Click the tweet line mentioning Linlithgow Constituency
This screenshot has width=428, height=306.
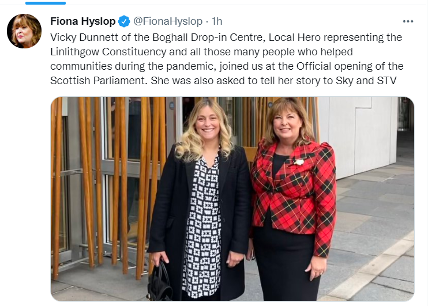(201, 52)
